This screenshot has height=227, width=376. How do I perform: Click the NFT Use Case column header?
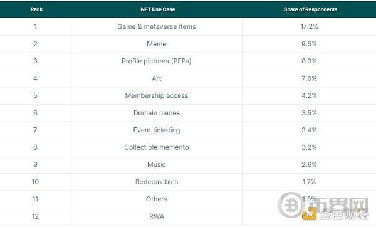click(x=157, y=9)
